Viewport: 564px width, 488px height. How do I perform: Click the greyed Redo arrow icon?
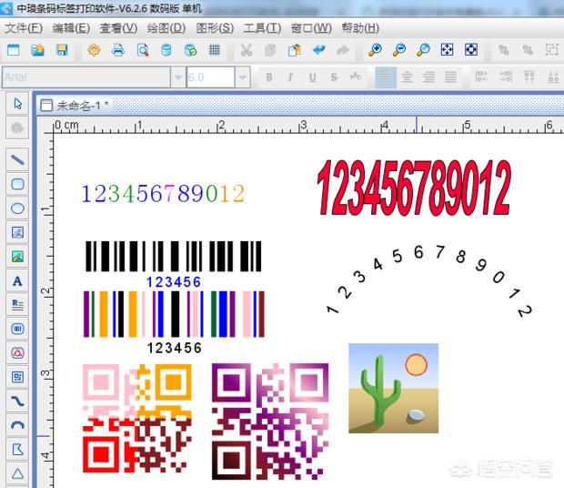point(342,50)
